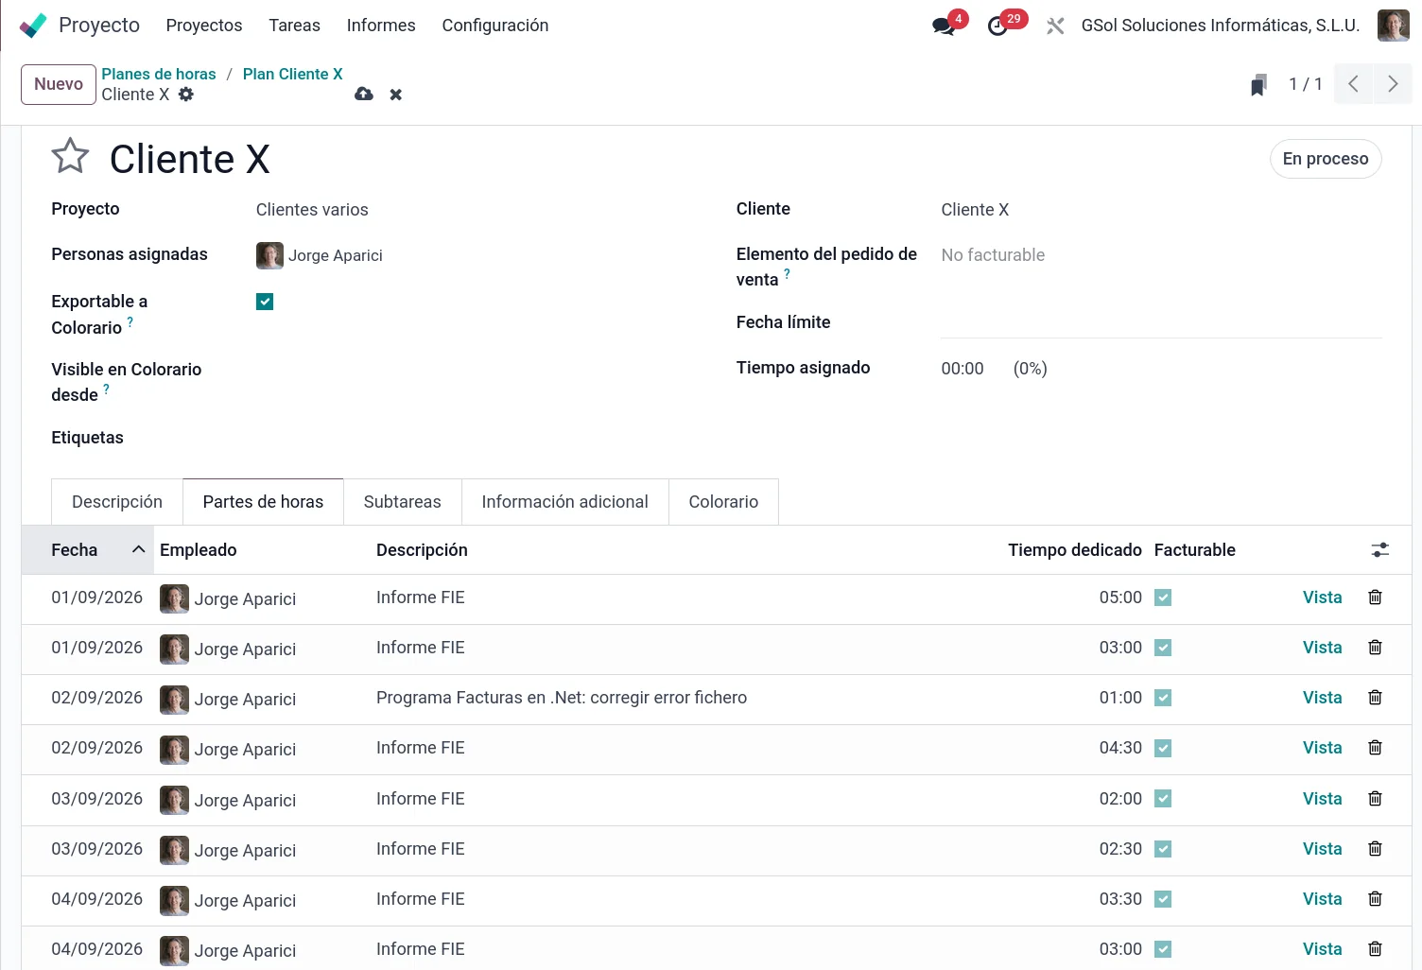Screen dimensions: 1422x970
Task: Open Configuración menu
Action: [495, 26]
